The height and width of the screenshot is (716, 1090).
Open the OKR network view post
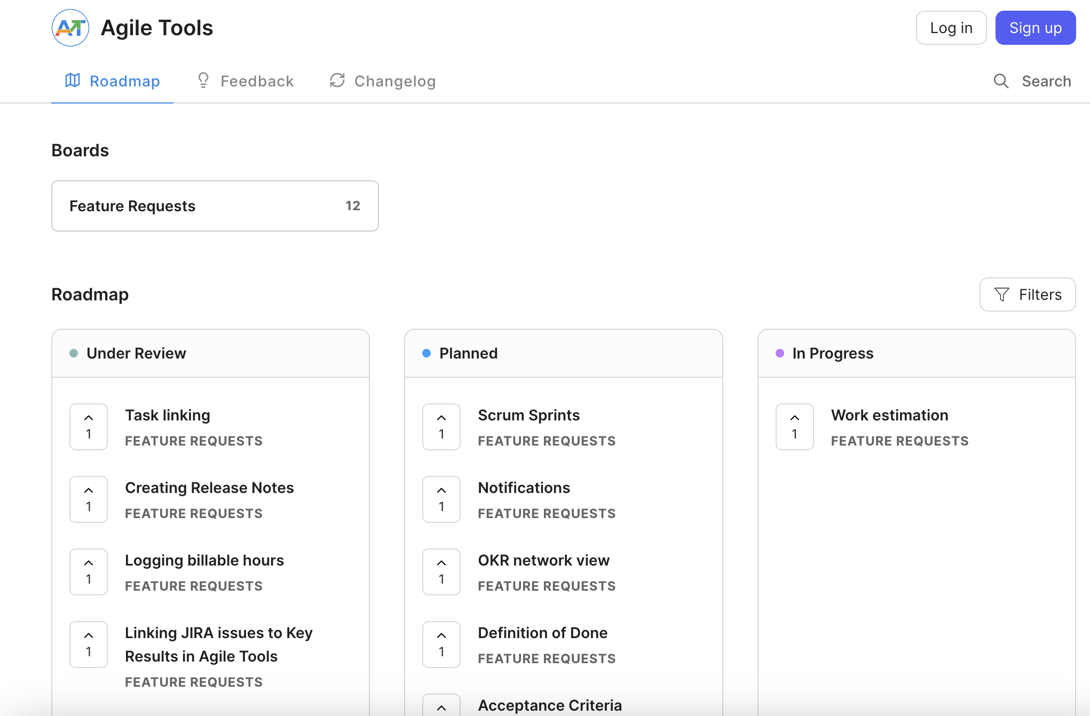click(x=544, y=560)
